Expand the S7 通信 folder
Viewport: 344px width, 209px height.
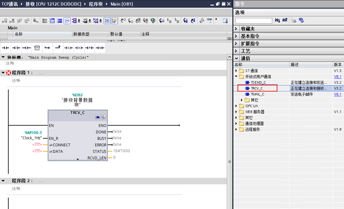point(236,71)
